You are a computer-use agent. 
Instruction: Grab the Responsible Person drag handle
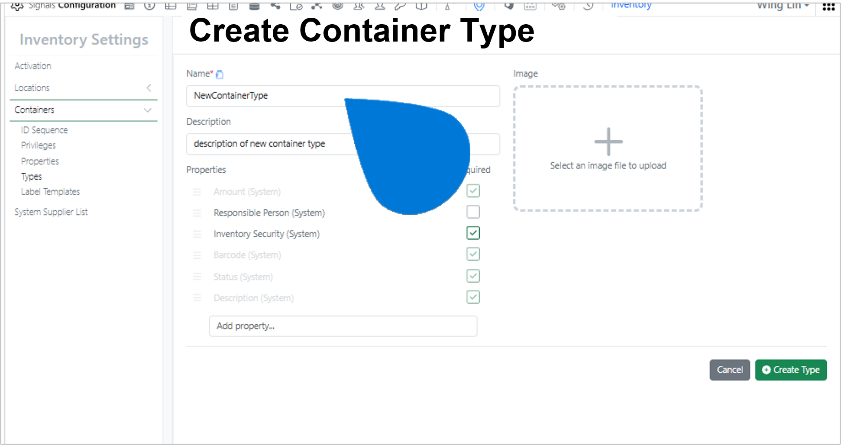197,213
